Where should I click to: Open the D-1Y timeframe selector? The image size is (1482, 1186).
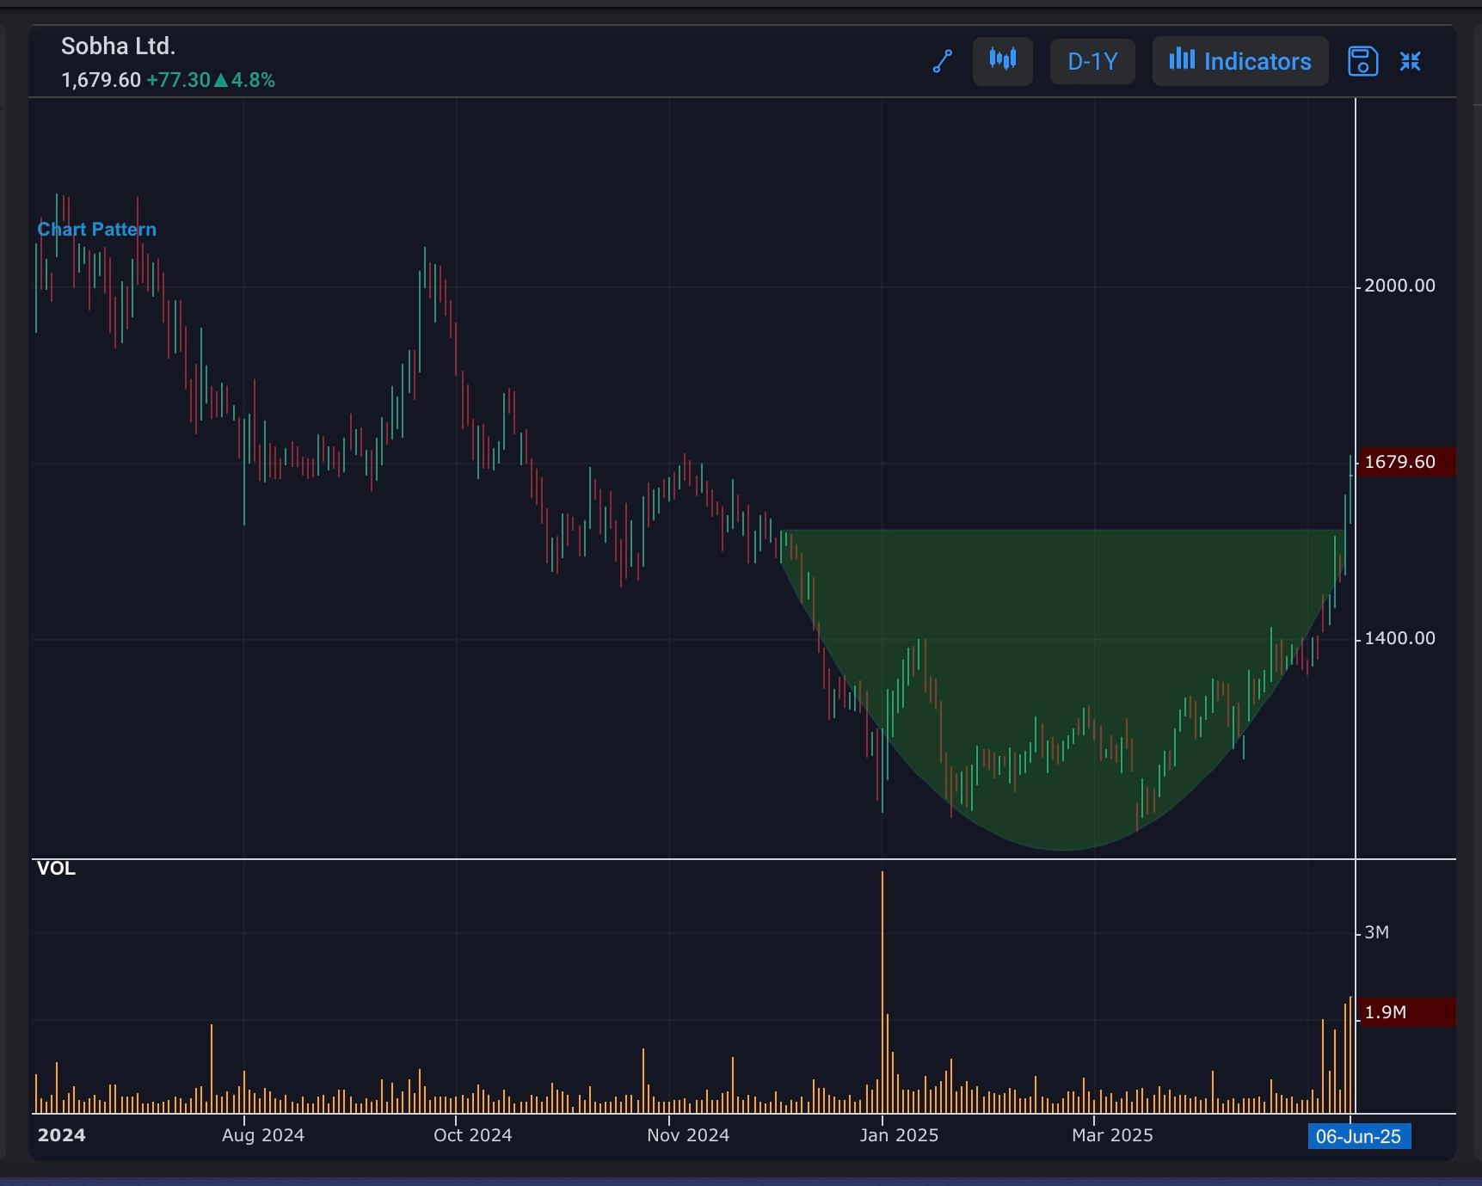pyautogui.click(x=1092, y=61)
